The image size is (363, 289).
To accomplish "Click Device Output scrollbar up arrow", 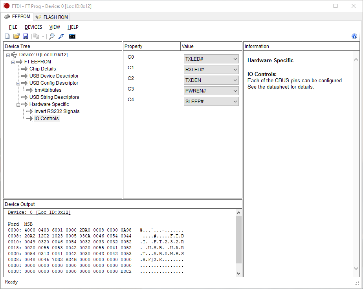I will [239, 213].
